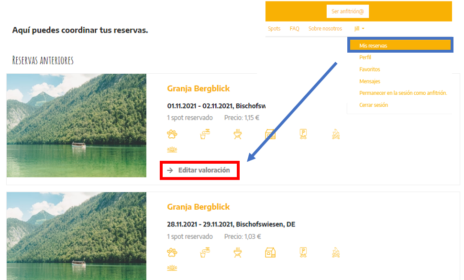Open Granja Bergblick title of the 28.11.2021 booking
464x280 pixels.
pos(198,207)
